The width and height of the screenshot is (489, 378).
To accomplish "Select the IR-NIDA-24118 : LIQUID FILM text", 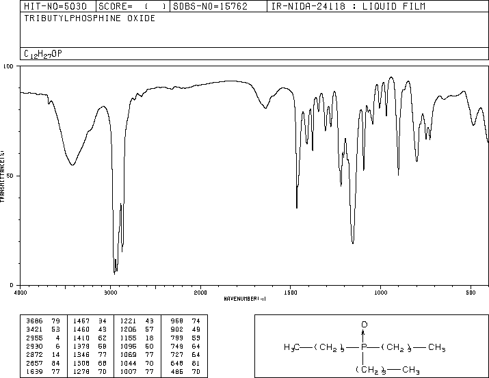I will point(348,6).
